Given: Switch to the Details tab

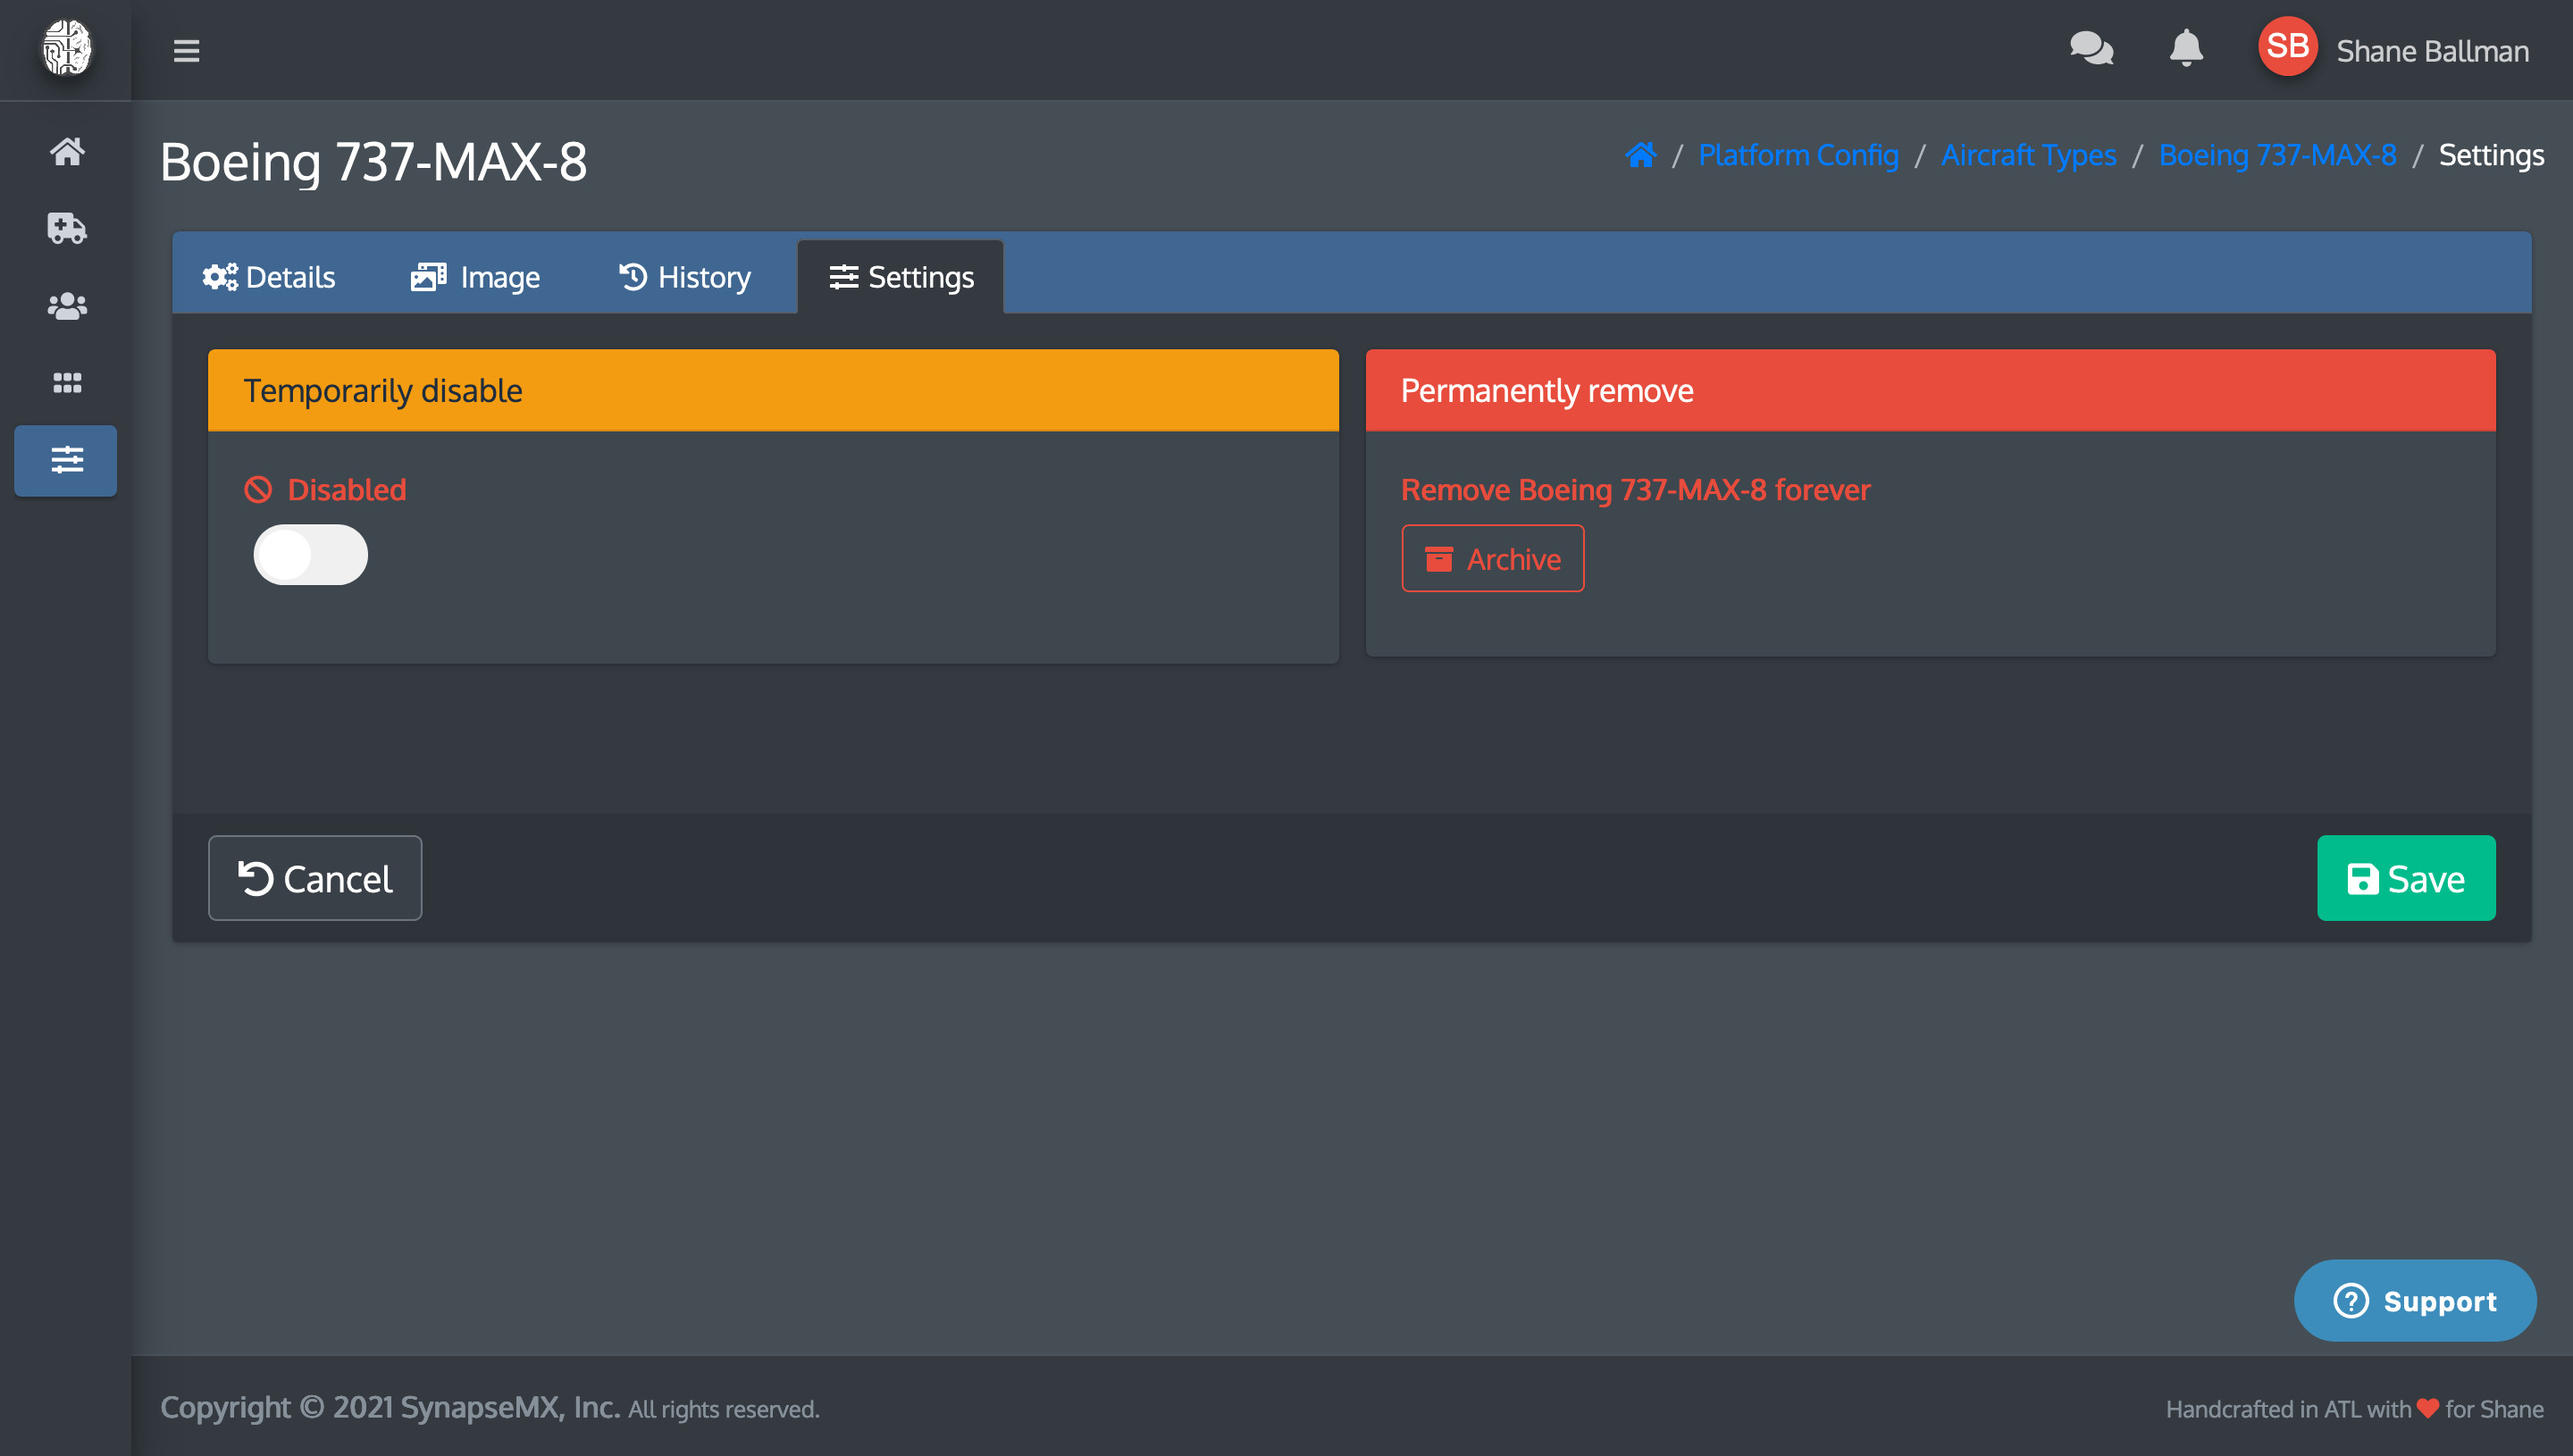Looking at the screenshot, I should 269,276.
